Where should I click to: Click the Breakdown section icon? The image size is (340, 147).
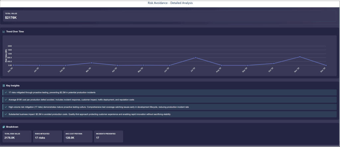coord(4,126)
